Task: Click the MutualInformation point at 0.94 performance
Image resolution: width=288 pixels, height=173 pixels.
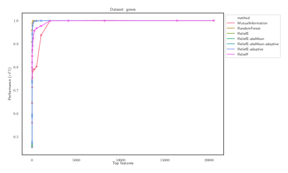Action: point(41,35)
